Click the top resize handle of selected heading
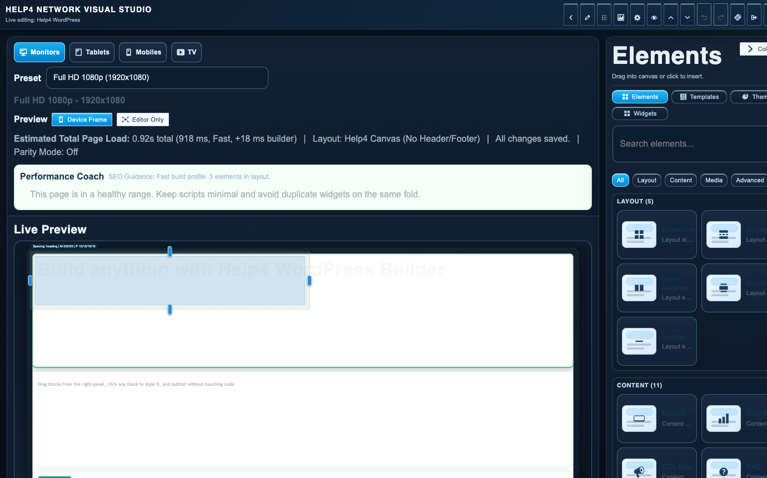767x478 pixels. click(x=170, y=251)
